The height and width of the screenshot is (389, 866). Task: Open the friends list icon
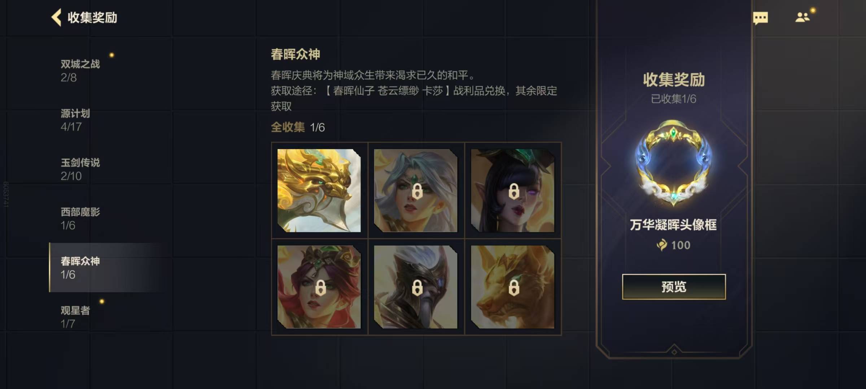[x=802, y=17]
